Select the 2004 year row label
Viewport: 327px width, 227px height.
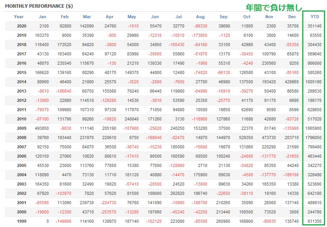[22, 175]
